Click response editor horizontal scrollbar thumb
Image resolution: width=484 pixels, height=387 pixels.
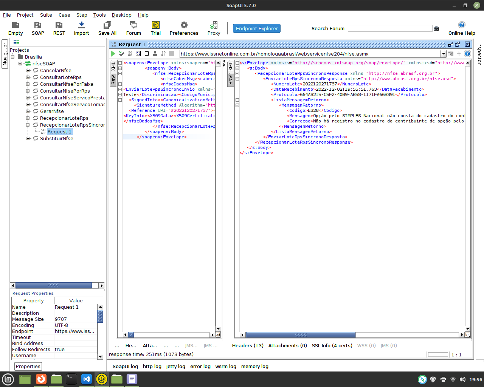point(301,335)
